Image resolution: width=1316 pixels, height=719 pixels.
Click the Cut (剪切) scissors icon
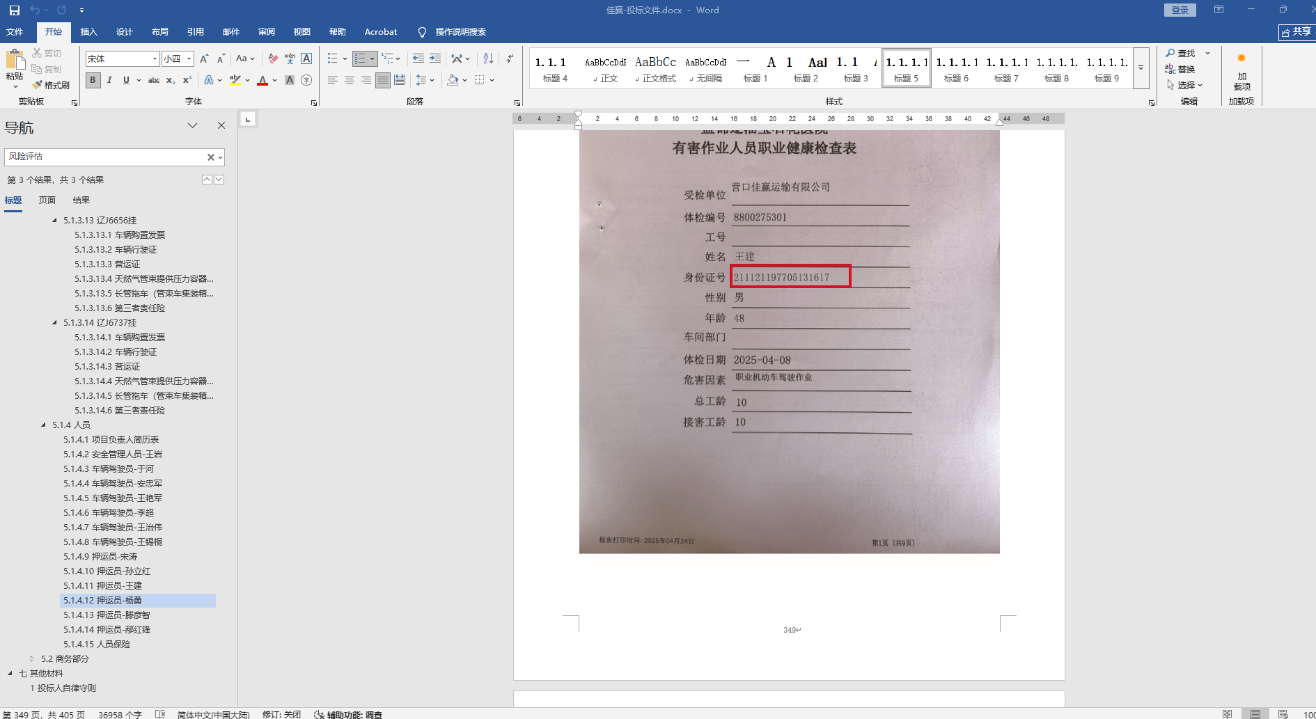pyautogui.click(x=37, y=53)
